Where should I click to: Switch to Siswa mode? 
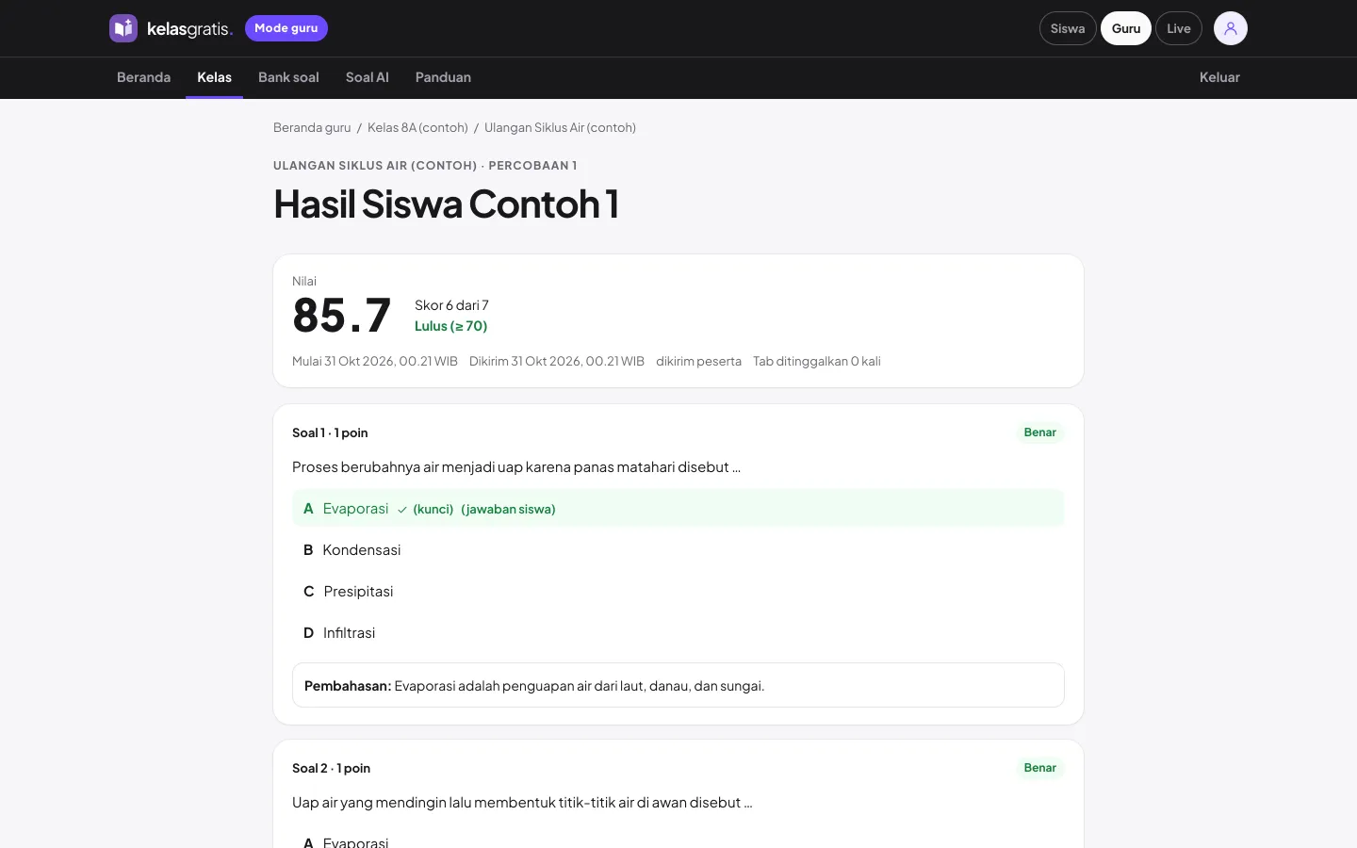1068,28
